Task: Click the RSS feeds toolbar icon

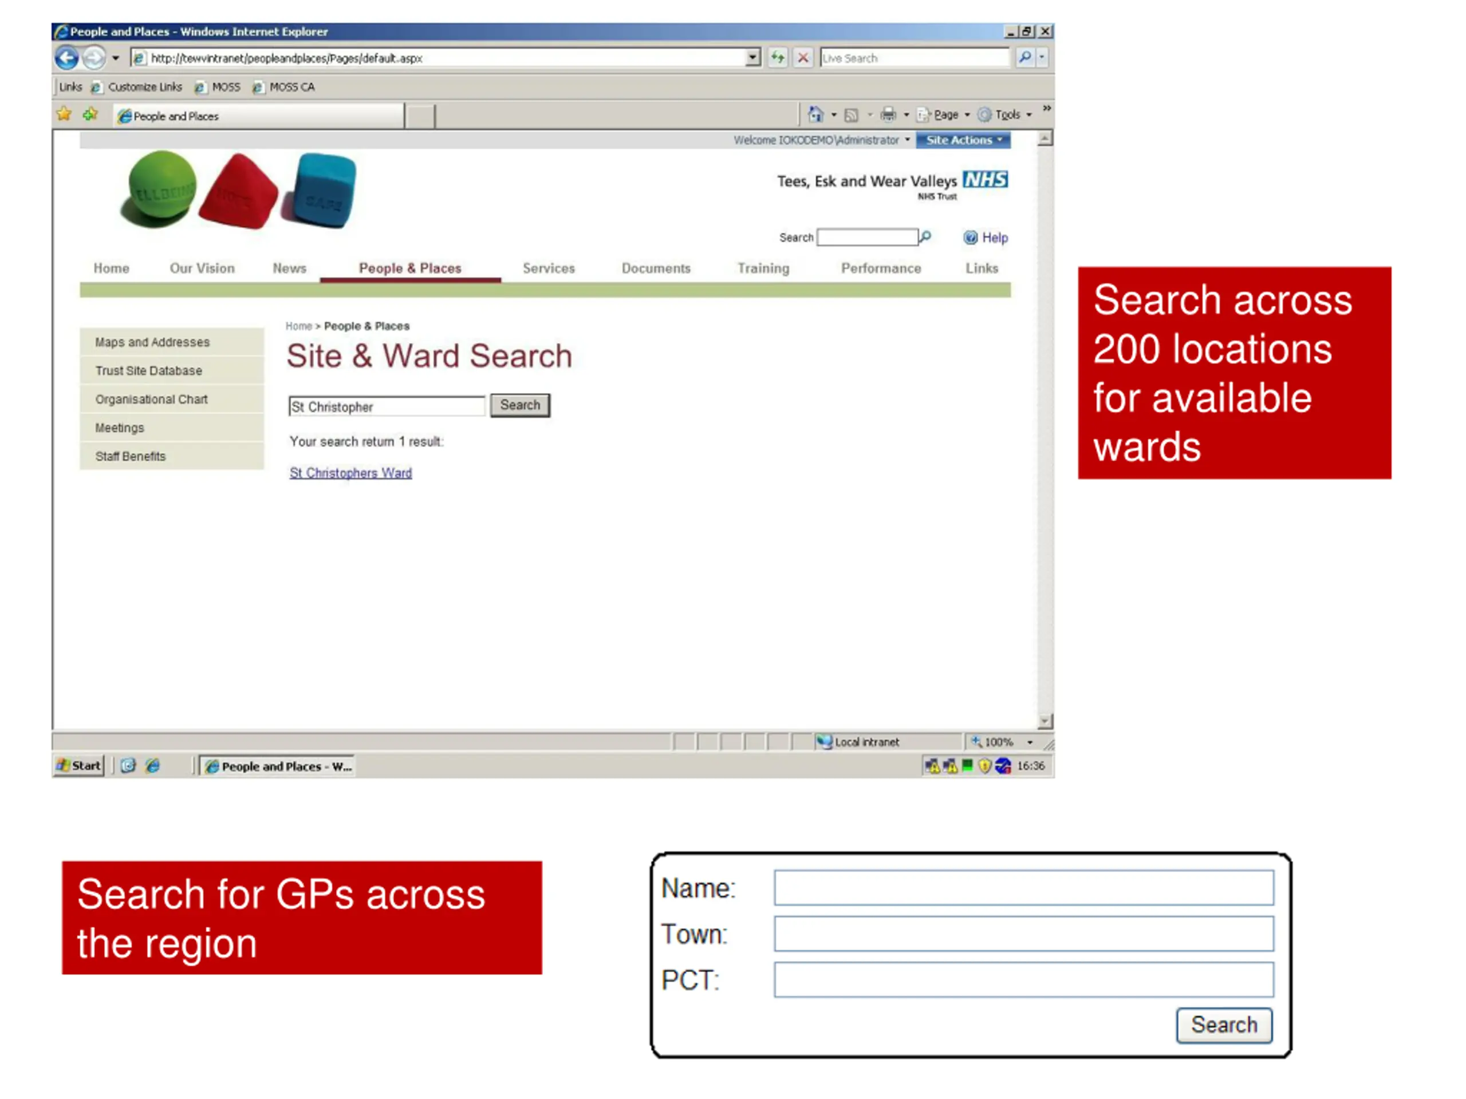Action: [x=852, y=115]
